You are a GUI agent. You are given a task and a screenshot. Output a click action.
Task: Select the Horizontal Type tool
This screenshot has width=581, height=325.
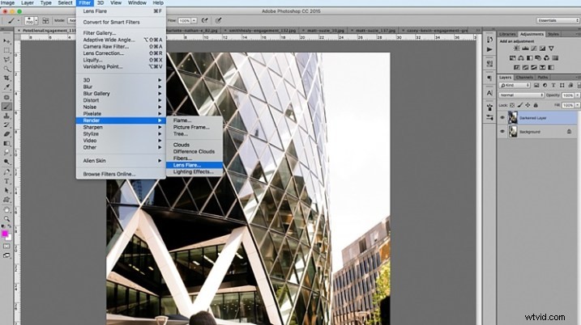click(6, 181)
